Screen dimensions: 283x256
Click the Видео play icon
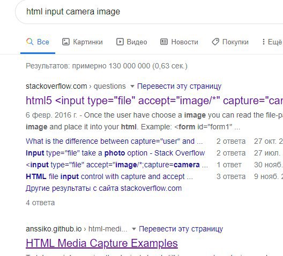click(x=120, y=42)
